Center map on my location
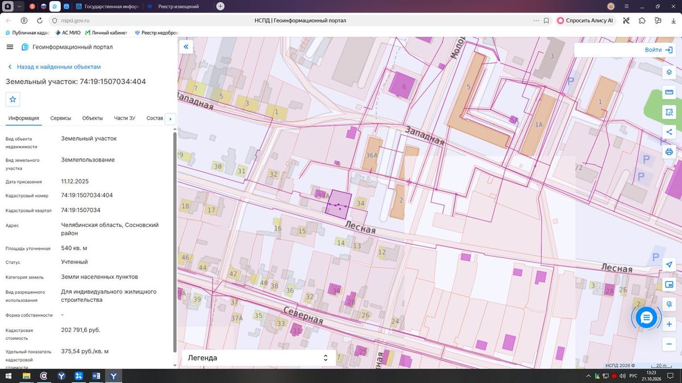The height and width of the screenshot is (383, 682). (669, 265)
